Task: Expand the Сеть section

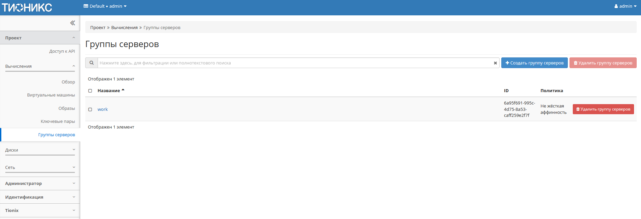Action: (x=40, y=168)
